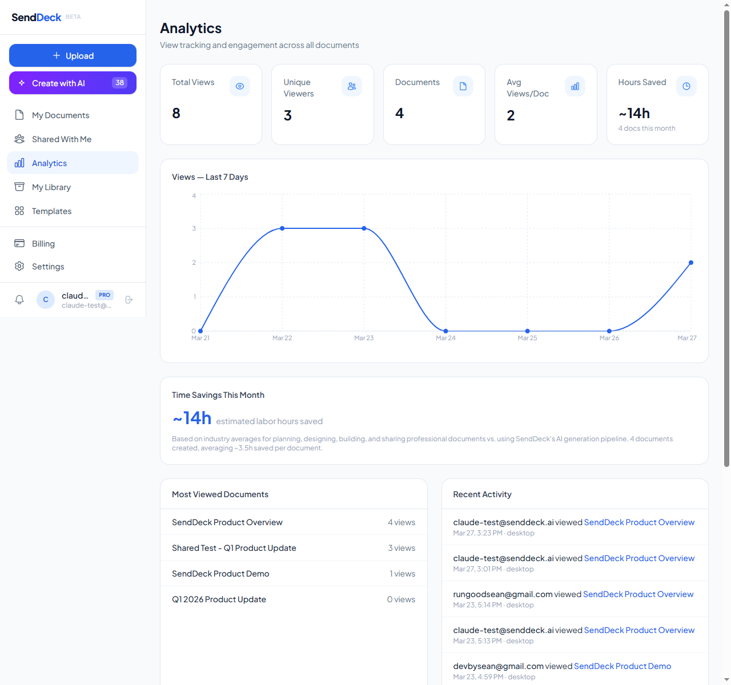Click the Mar 27 data point on chart
The image size is (731, 685).
click(x=690, y=263)
